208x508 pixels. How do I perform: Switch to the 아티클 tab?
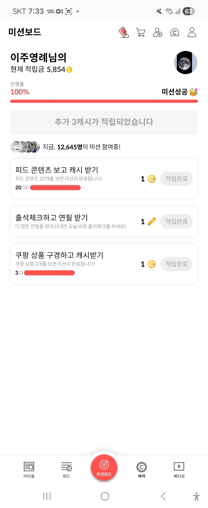[x=29, y=470]
